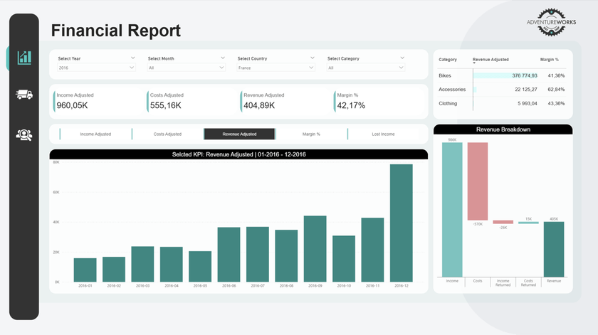The height and width of the screenshot is (335, 598).
Task: Open the year dropdown showing 2016
Action: point(96,68)
